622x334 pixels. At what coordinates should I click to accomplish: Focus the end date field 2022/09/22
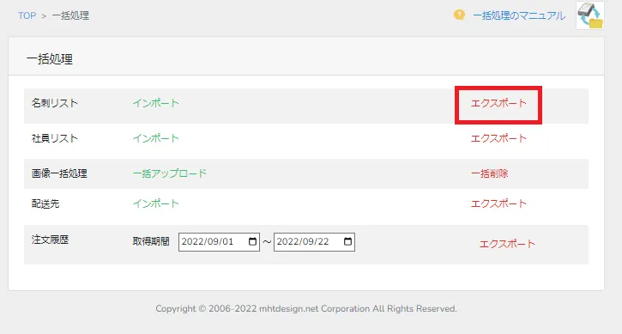(x=314, y=242)
